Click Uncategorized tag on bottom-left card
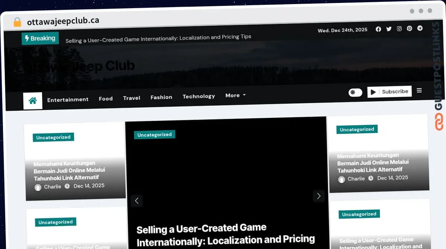 click(x=56, y=222)
